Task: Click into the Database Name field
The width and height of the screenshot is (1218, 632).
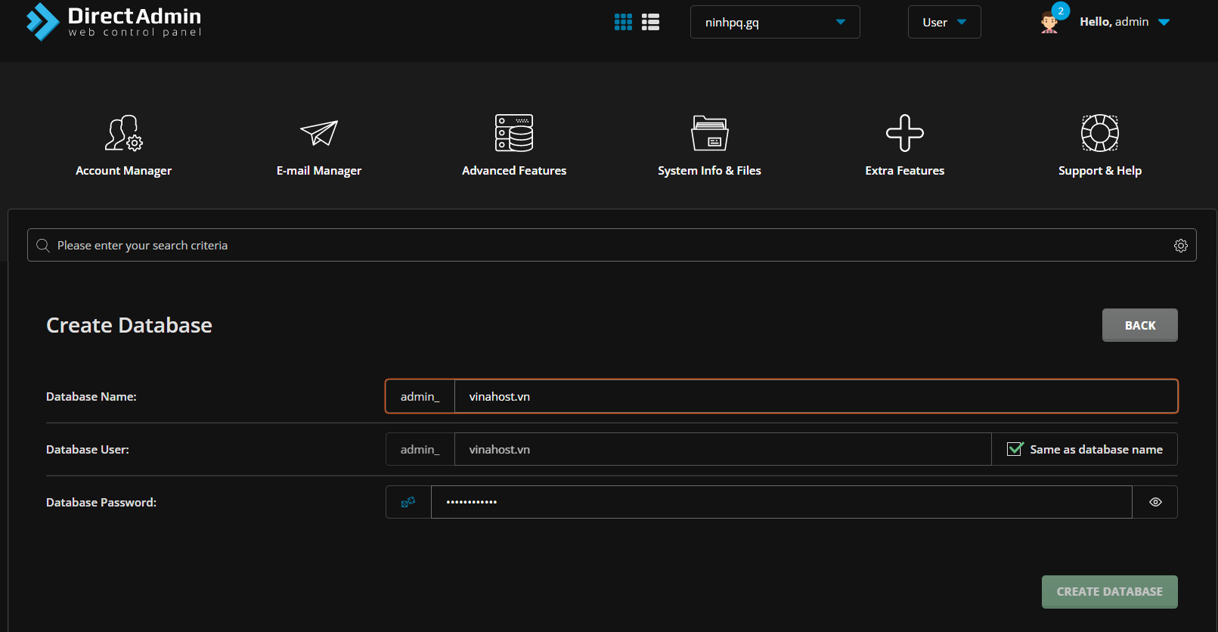Action: point(815,396)
